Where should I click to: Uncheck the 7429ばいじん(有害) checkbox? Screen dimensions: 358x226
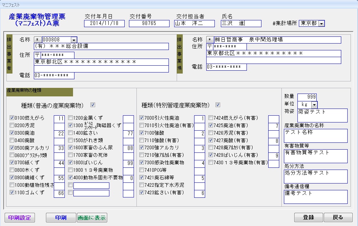point(211,155)
